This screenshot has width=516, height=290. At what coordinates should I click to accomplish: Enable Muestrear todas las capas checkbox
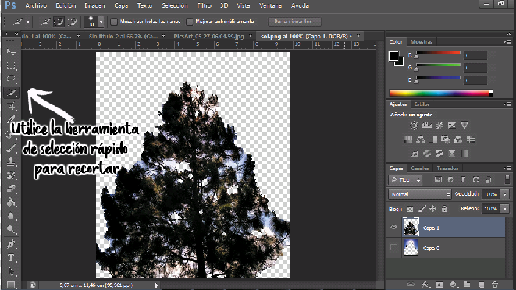[114, 22]
